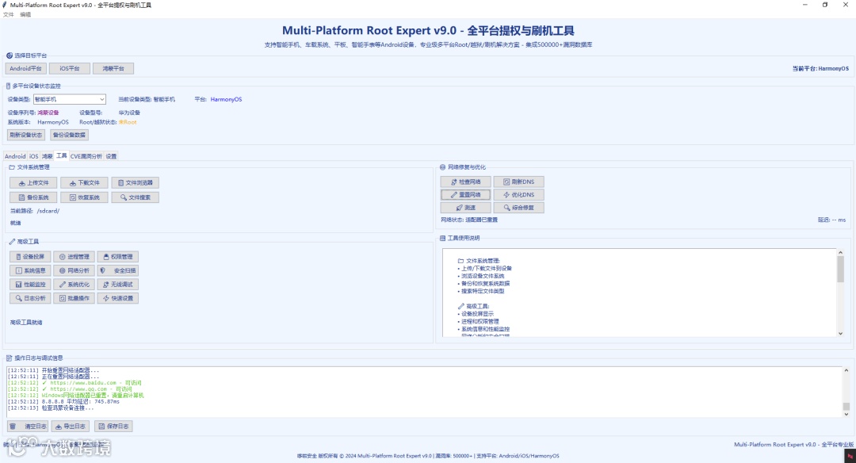
Task: Open 进程管理 process manager
Action: [x=74, y=257]
